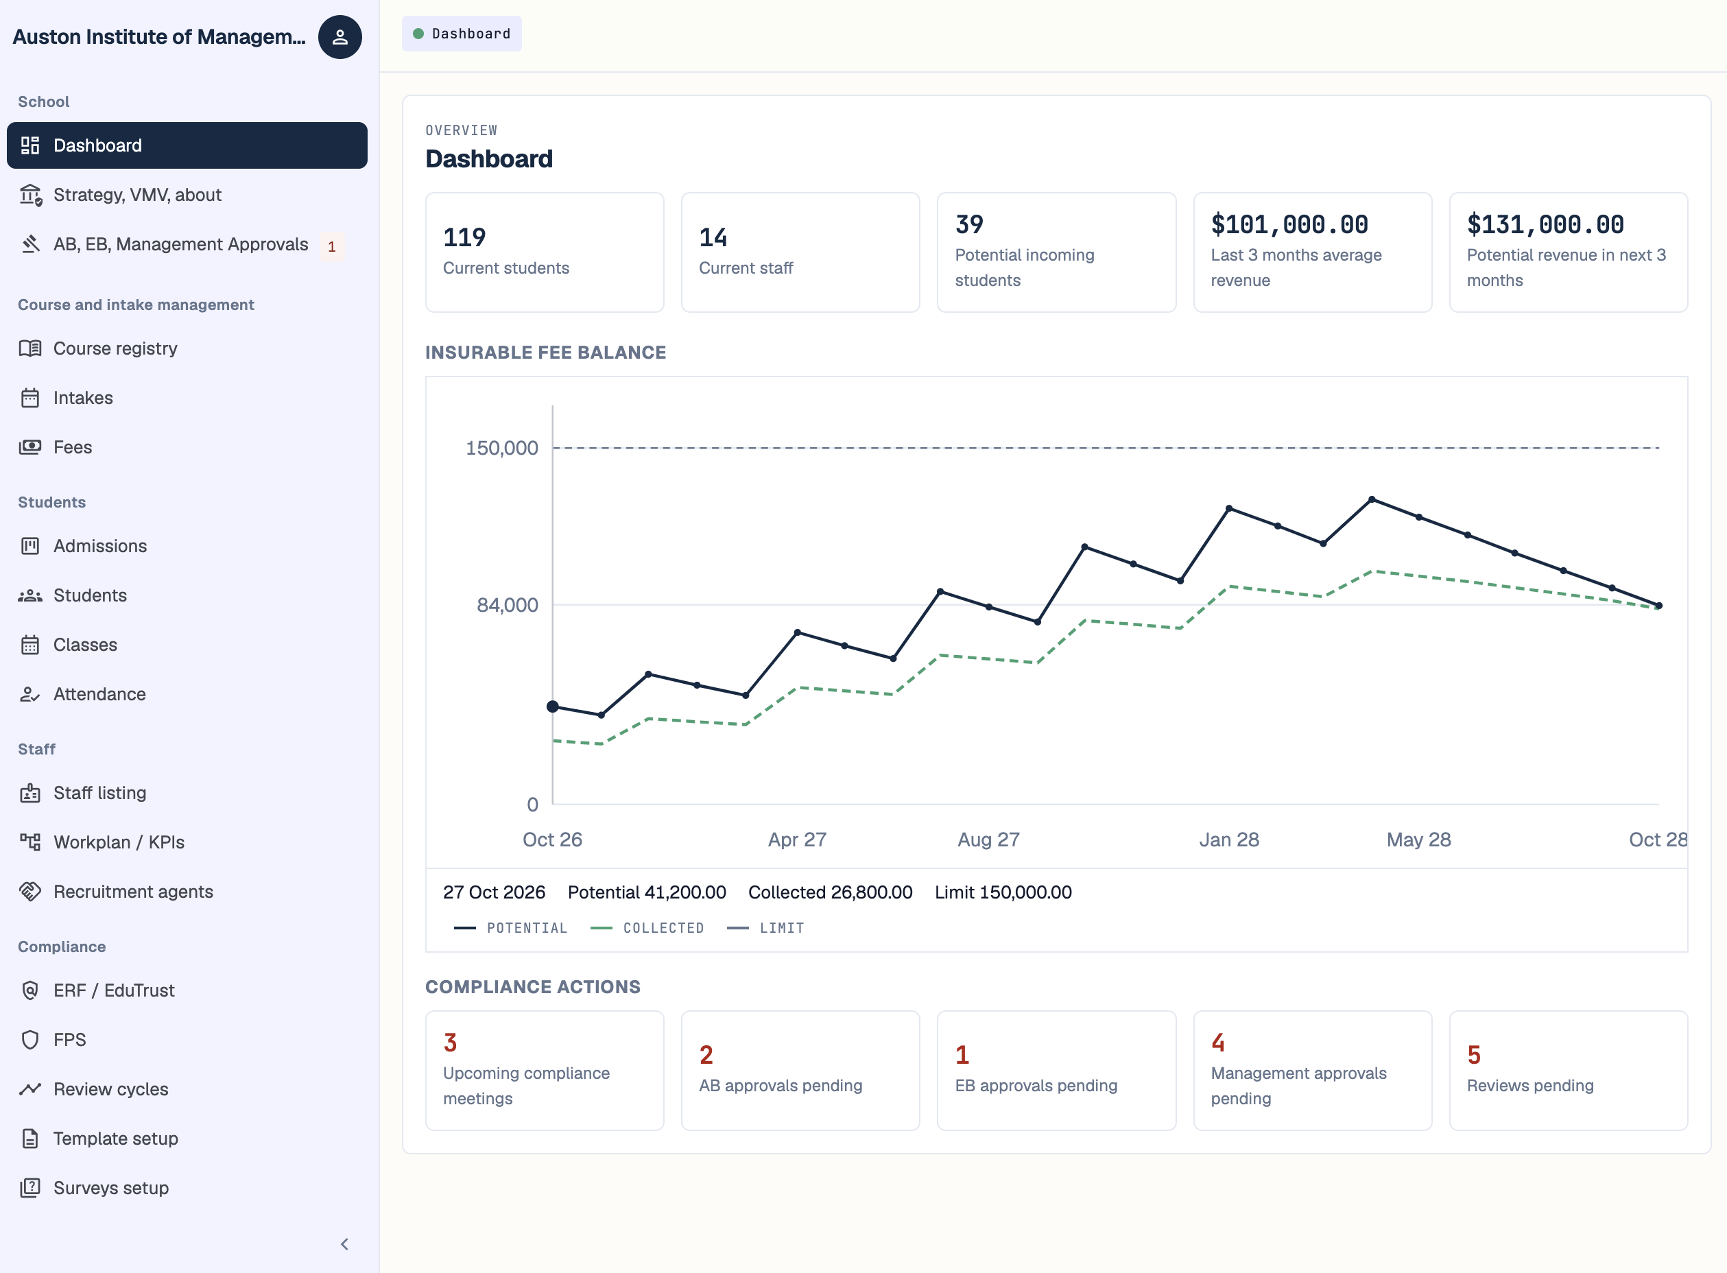Click the Admissions board icon
Screen dimensions: 1727x1273
pyautogui.click(x=30, y=545)
